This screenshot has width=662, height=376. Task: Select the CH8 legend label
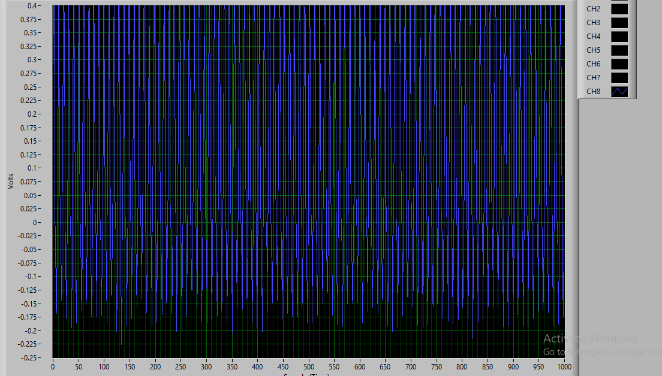point(593,92)
